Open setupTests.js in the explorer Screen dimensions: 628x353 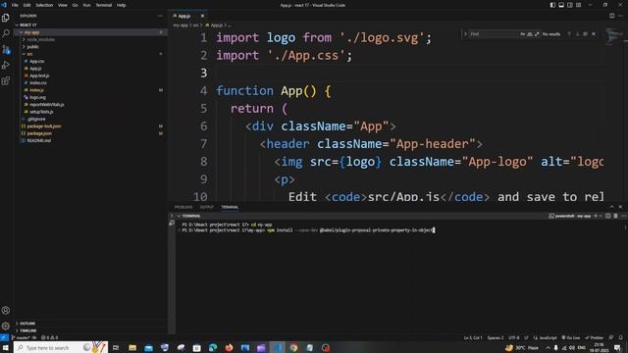coord(90,111)
